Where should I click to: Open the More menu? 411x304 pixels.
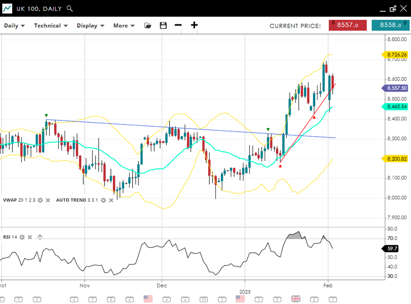[x=124, y=25]
